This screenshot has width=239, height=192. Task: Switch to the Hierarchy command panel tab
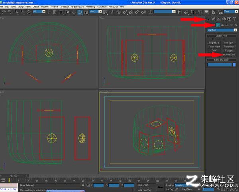[x=219, y=19]
